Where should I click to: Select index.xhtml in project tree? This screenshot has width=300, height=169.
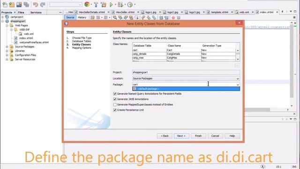click(26, 38)
